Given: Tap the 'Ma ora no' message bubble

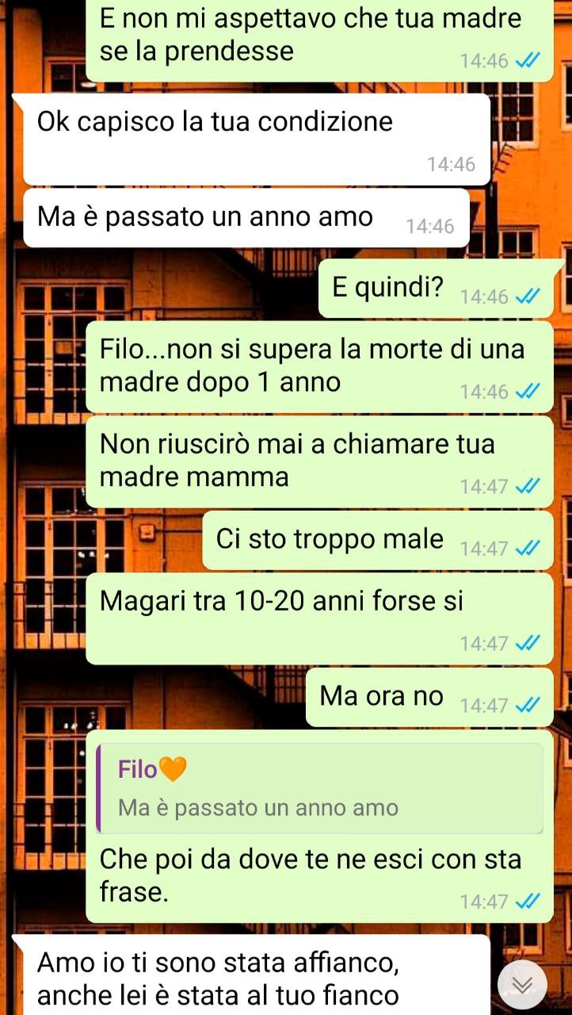Looking at the screenshot, I should [x=429, y=697].
